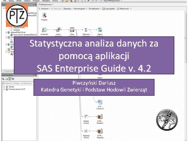Open Log projektu from the flow toolbar
Screen dimensions: 188x141
click(x=109, y=9)
